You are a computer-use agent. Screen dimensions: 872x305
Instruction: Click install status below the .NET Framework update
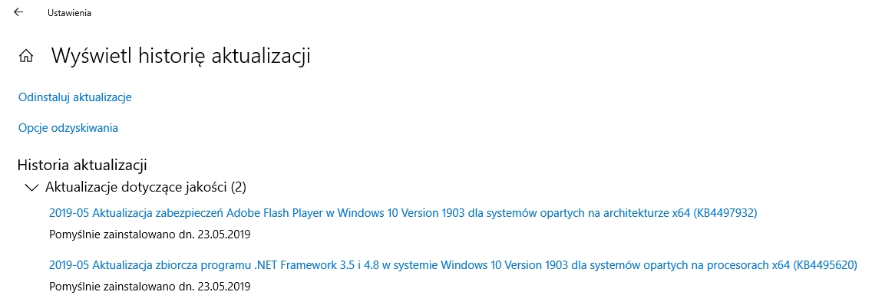(x=150, y=287)
